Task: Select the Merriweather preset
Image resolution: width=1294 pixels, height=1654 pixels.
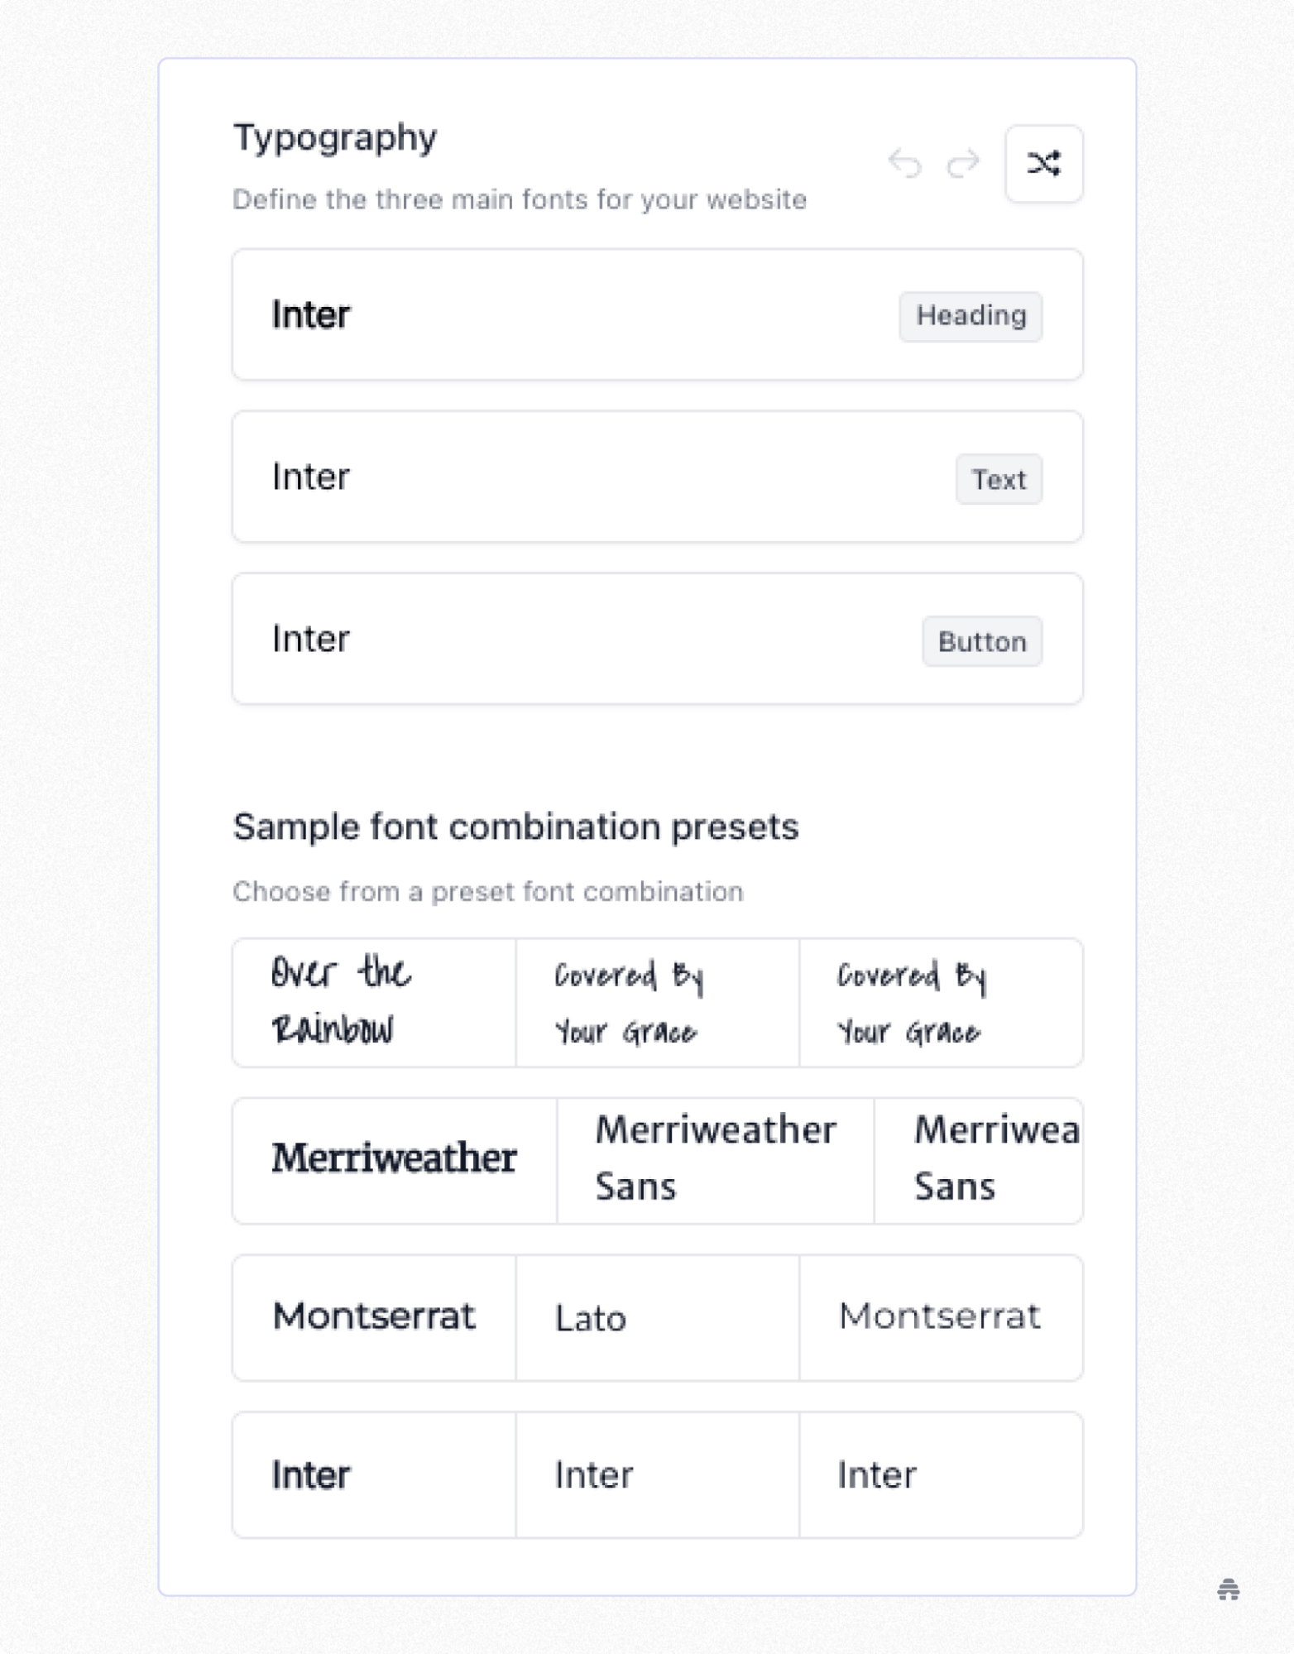Action: click(393, 1159)
